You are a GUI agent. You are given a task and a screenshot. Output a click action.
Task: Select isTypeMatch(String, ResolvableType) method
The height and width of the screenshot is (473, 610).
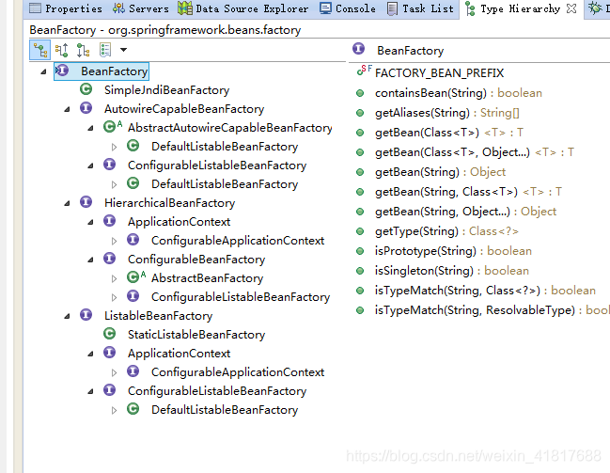(493, 310)
